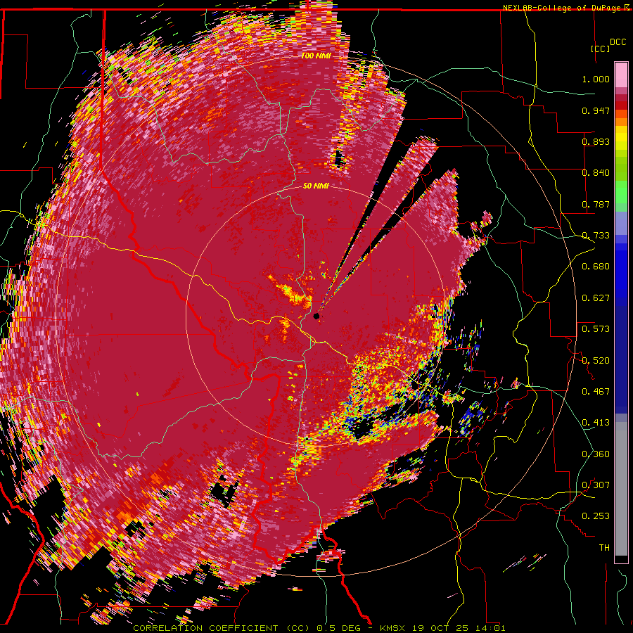Click the TH threshold label
This screenshot has height=633, width=633.
pyautogui.click(x=604, y=548)
